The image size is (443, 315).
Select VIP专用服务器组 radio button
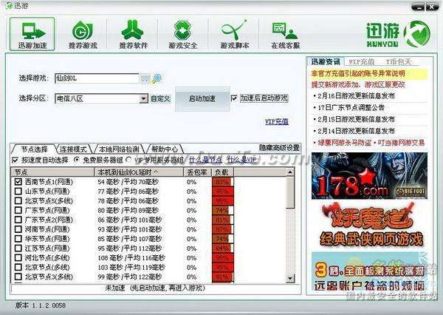click(x=128, y=160)
